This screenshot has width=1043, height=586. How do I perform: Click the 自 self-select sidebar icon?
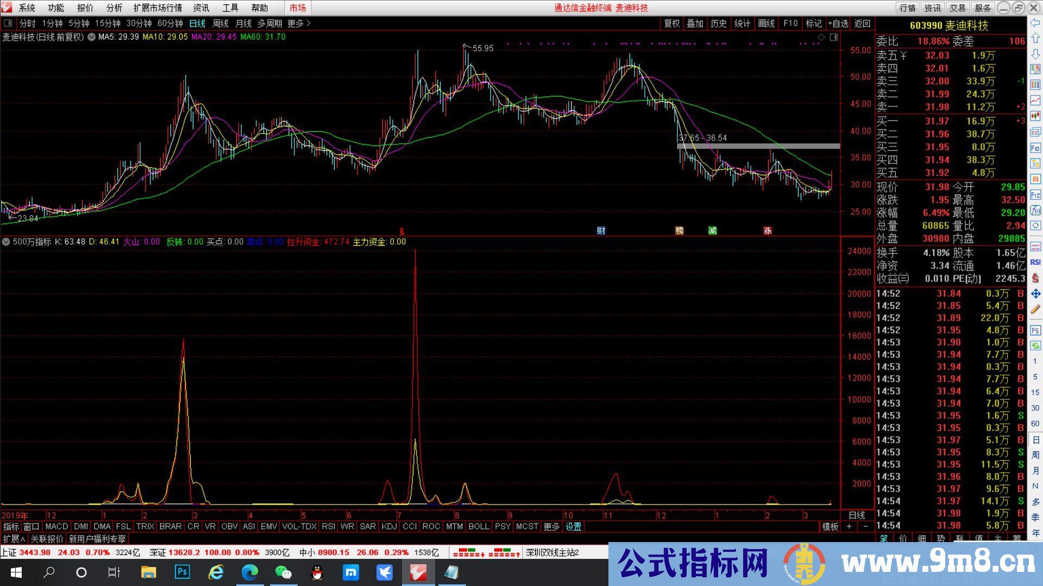(x=1035, y=179)
